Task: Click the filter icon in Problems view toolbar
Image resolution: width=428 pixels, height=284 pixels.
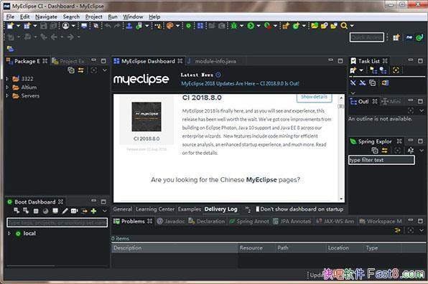Action: pos(398,230)
